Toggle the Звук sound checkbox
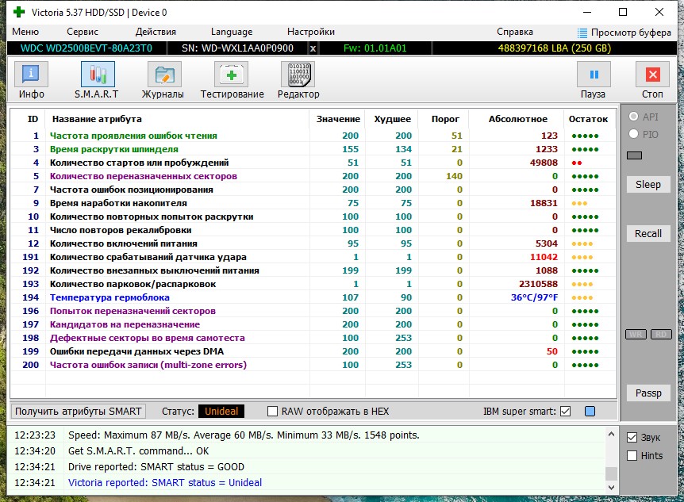Image resolution: width=684 pixels, height=502 pixels. click(632, 438)
